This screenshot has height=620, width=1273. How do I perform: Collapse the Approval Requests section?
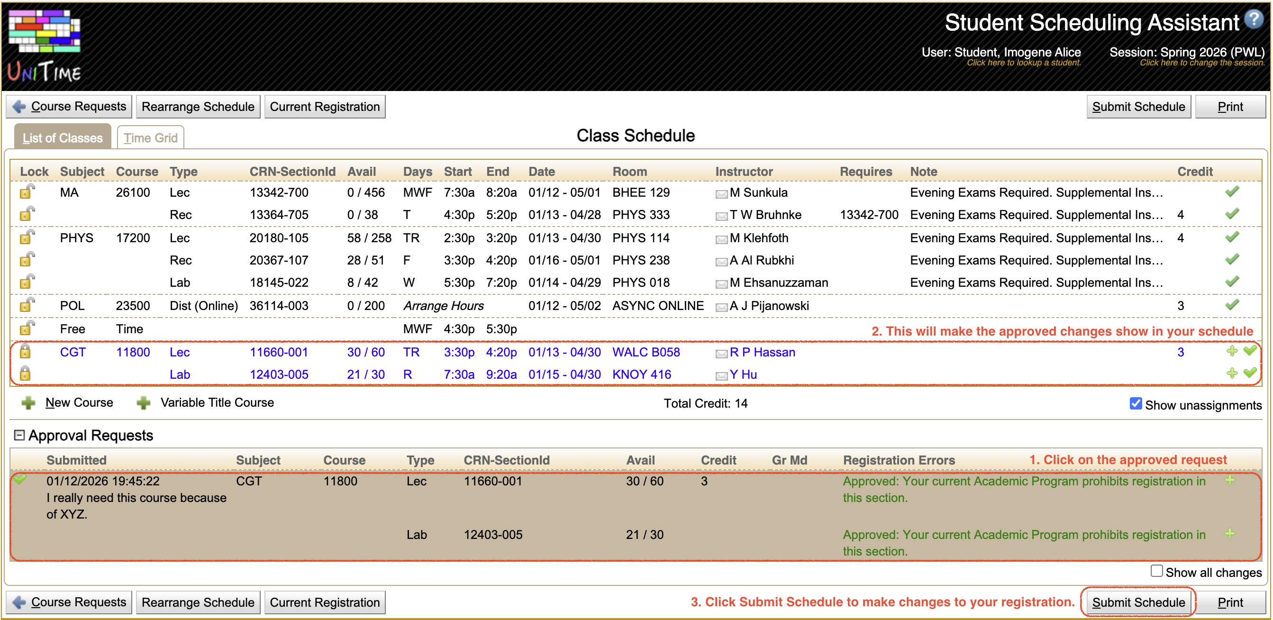coord(20,435)
